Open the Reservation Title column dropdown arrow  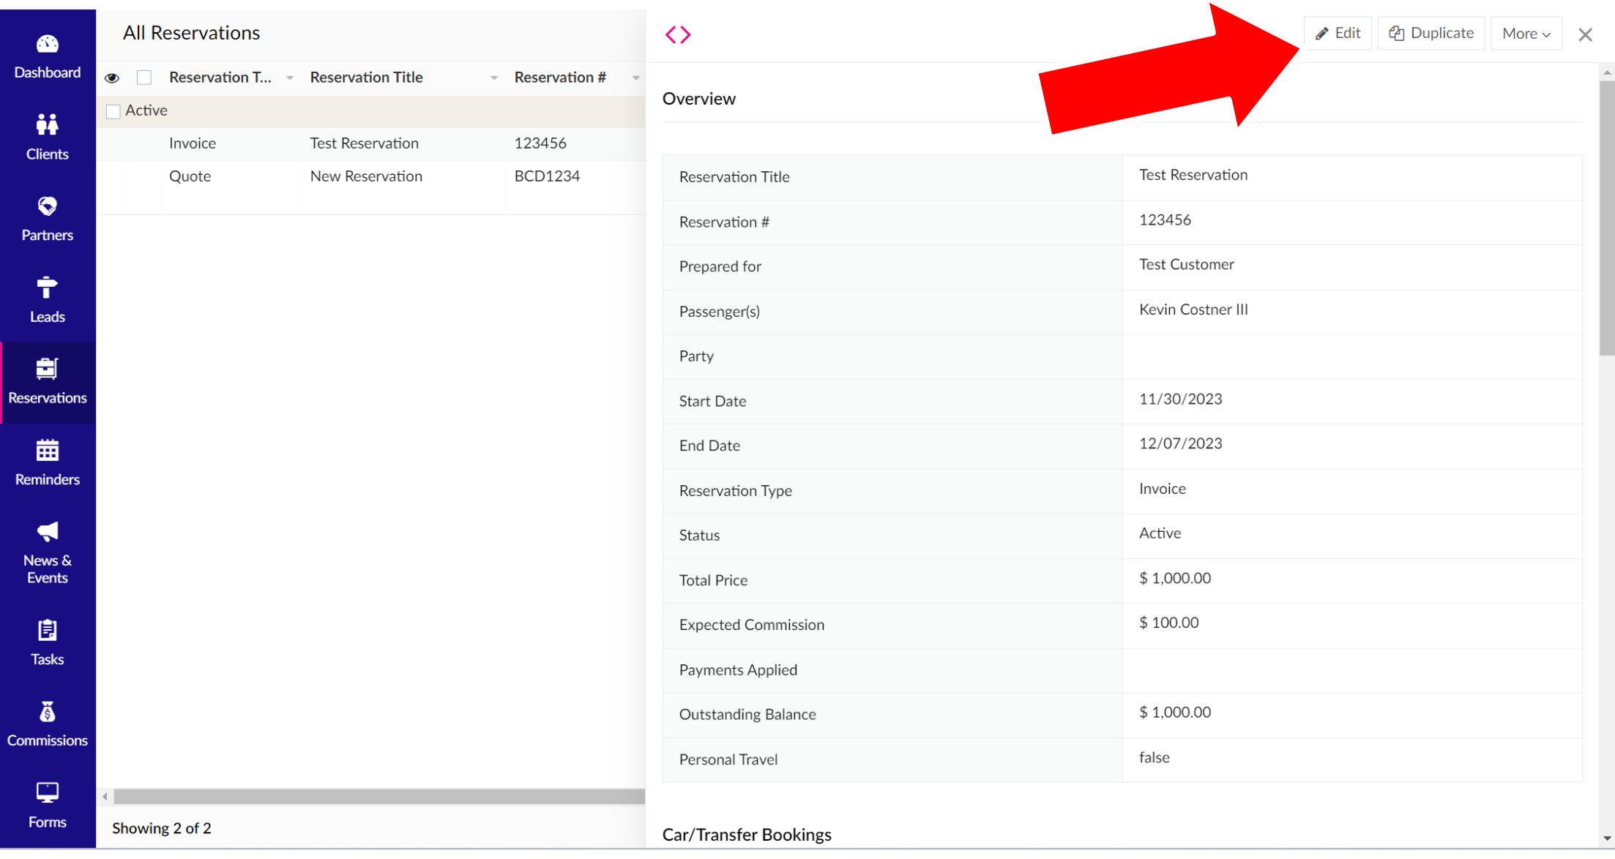[x=494, y=78]
